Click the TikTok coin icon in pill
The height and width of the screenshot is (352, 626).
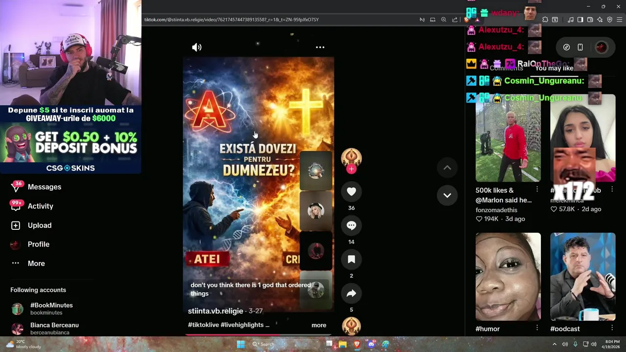point(566,47)
